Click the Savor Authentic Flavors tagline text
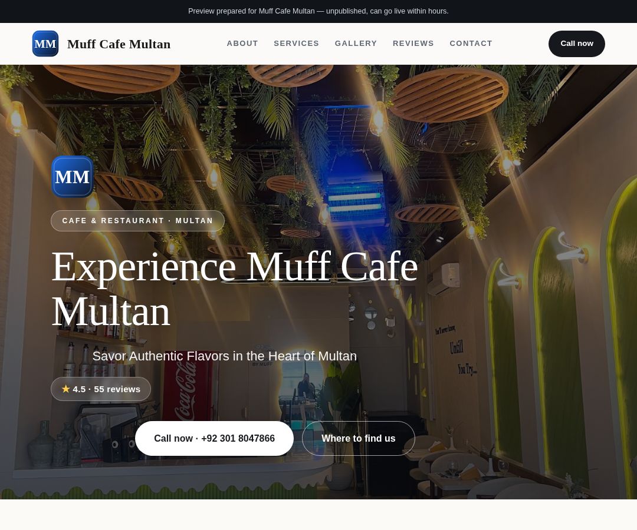637x530 pixels. 224,356
